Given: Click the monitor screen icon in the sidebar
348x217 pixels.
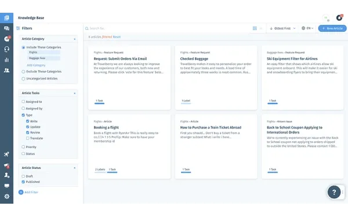Looking at the screenshot, I should pyautogui.click(x=6, y=186).
